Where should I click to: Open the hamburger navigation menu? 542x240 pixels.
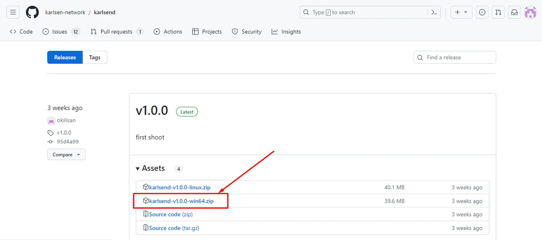(13, 12)
